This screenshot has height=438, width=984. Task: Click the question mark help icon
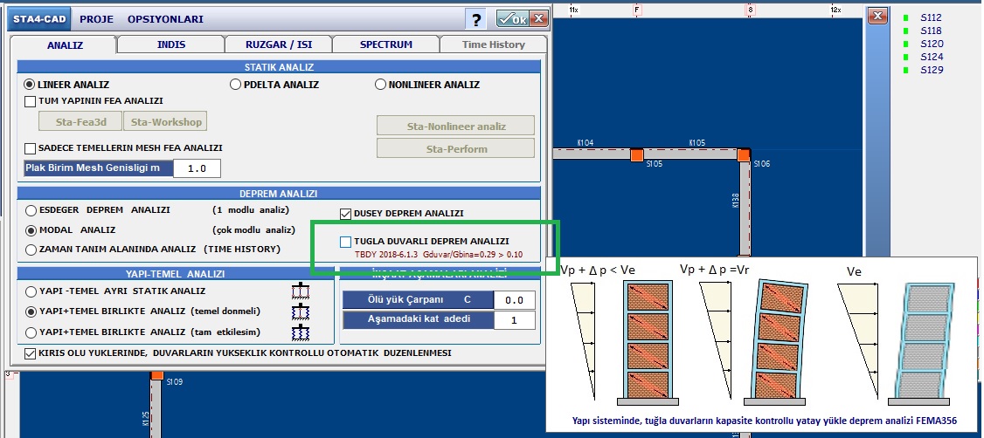click(476, 19)
